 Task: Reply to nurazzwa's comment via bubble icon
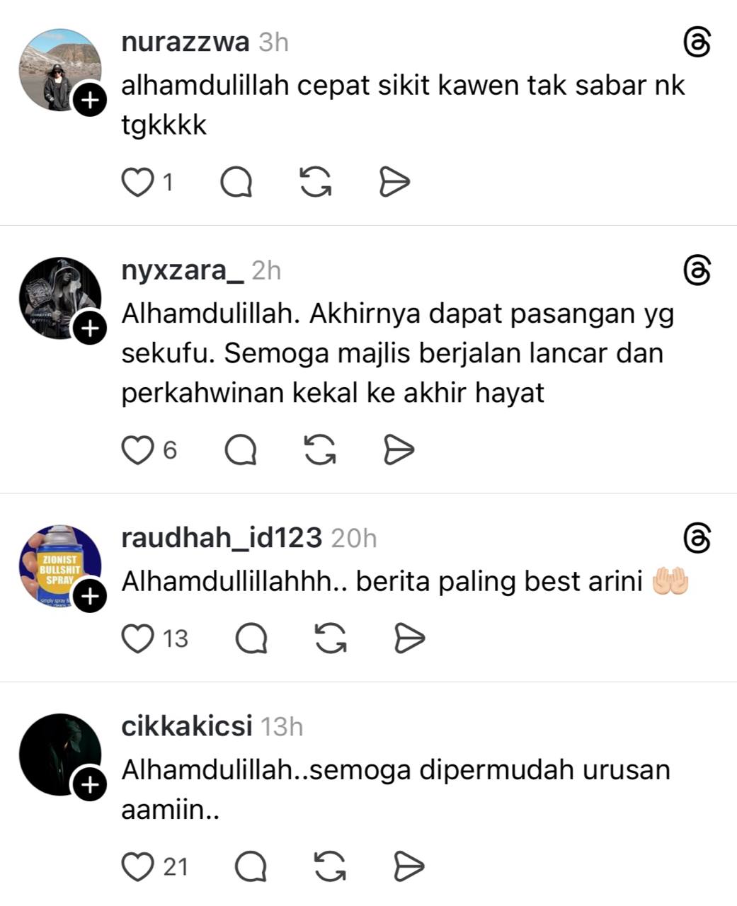[236, 183]
